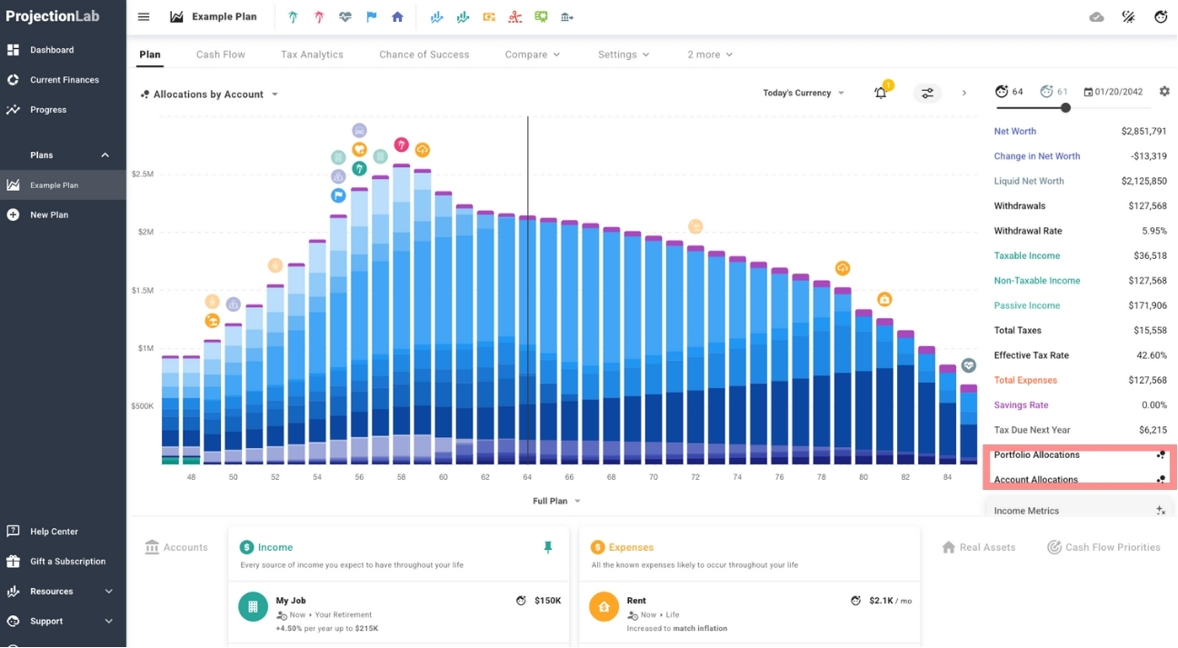Toggle the Account Allocations chart icon
Image resolution: width=1178 pixels, height=648 pixels.
(x=1161, y=480)
